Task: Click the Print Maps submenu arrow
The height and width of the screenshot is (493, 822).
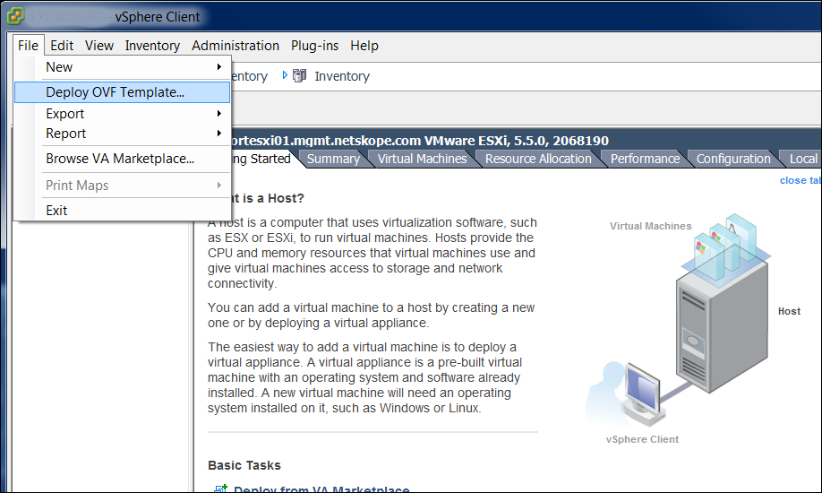Action: pyautogui.click(x=219, y=185)
